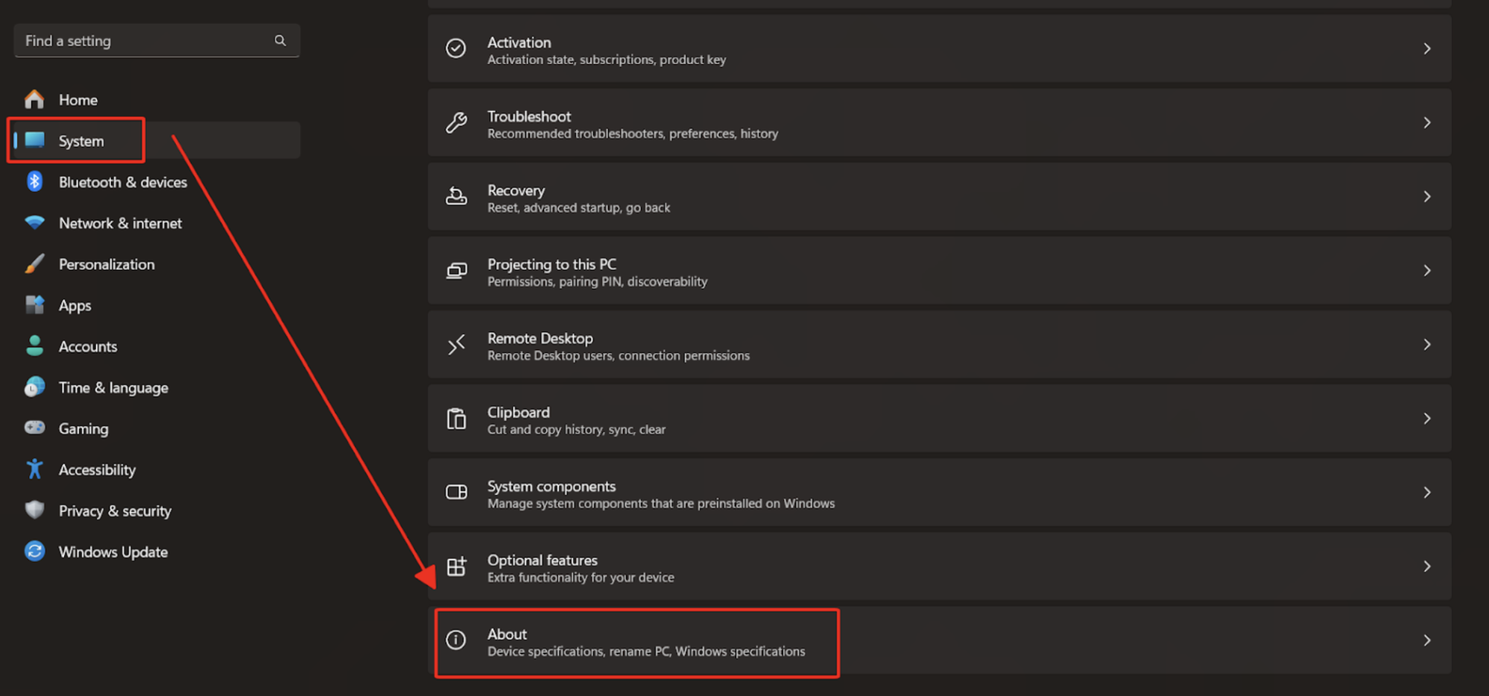Open the Personalization settings category
This screenshot has width=1489, height=696.
click(x=107, y=265)
